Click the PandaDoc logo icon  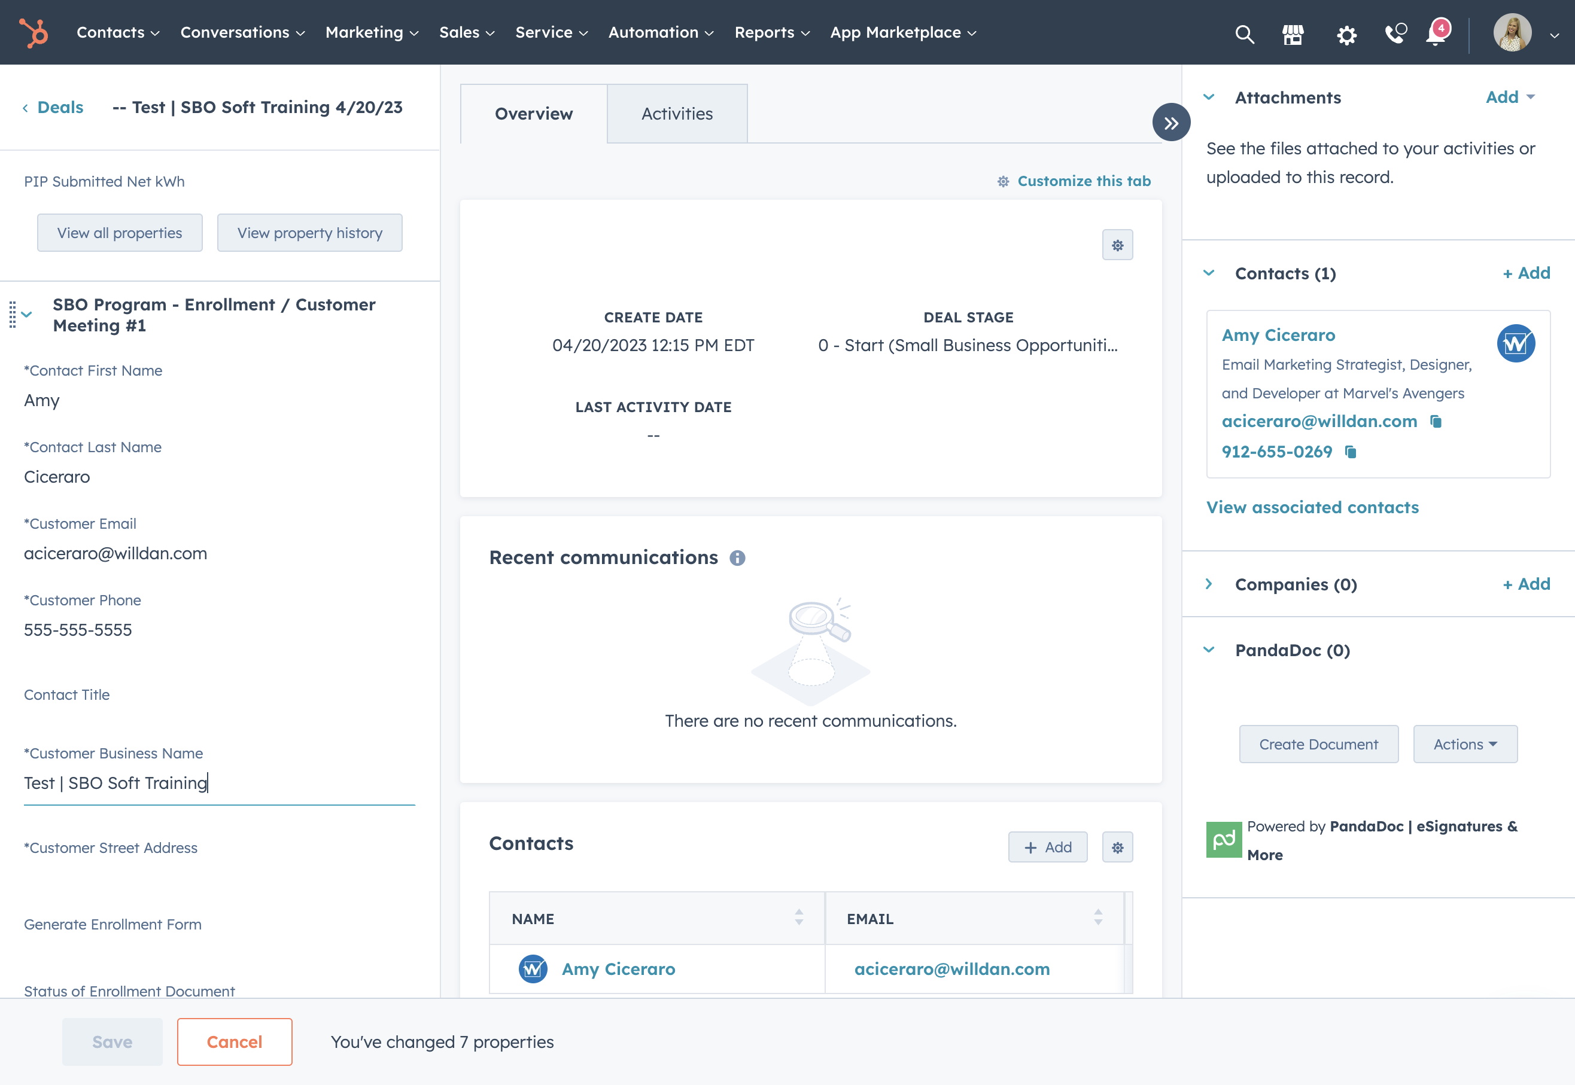point(1223,840)
